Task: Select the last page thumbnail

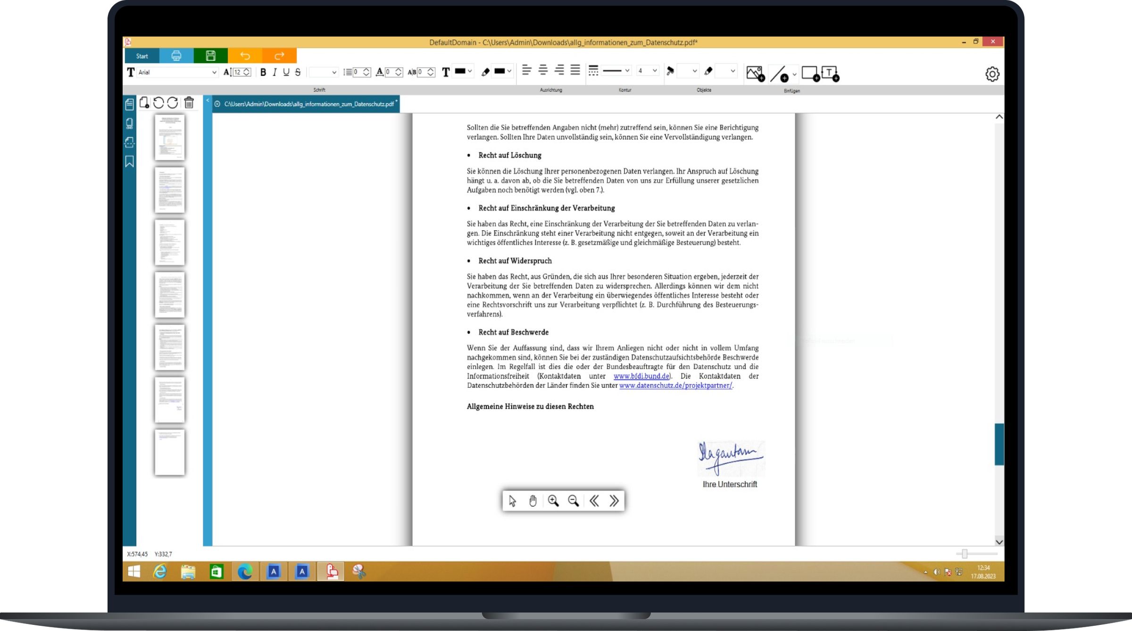Action: (x=170, y=452)
